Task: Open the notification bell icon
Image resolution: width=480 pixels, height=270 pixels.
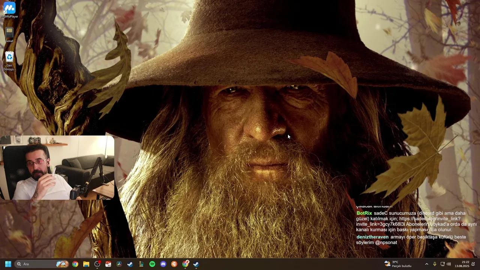Action: pos(473,264)
